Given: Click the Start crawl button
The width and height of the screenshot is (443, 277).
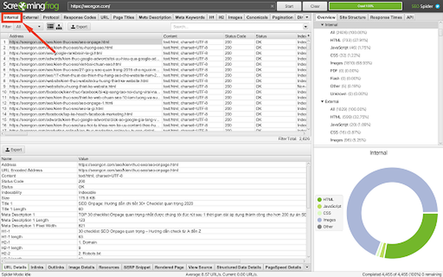Looking at the screenshot, I should (289, 6).
